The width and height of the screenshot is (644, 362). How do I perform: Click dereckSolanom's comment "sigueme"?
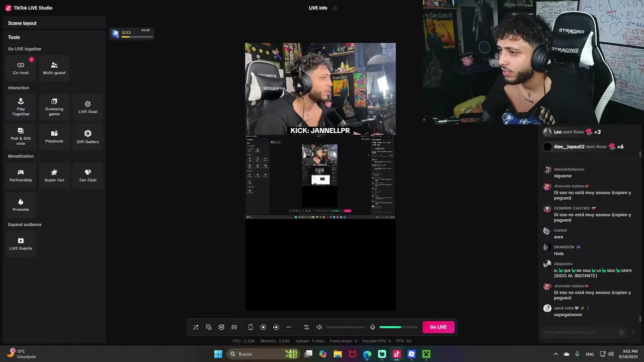click(563, 176)
